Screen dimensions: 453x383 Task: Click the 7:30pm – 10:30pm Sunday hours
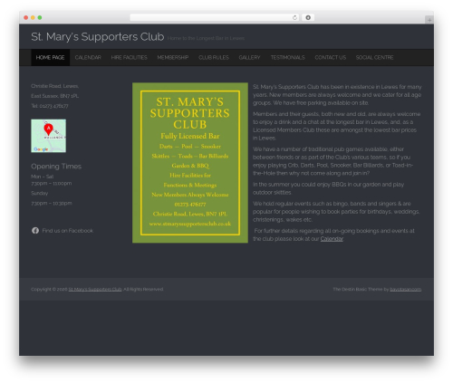click(x=52, y=203)
